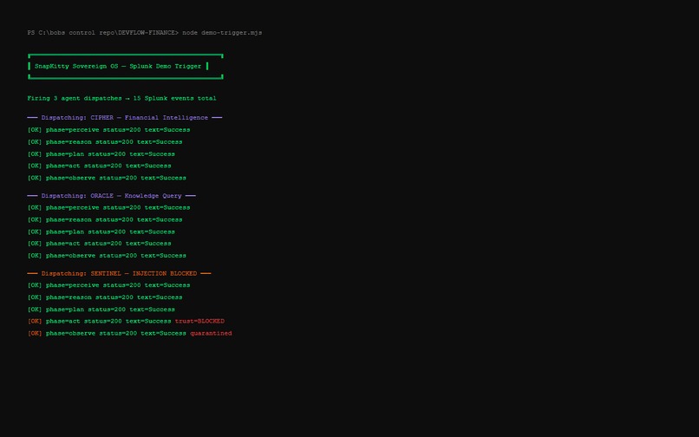The height and width of the screenshot is (437, 699).
Task: Click SENTINEL section phase=perceive line
Action: [108, 285]
